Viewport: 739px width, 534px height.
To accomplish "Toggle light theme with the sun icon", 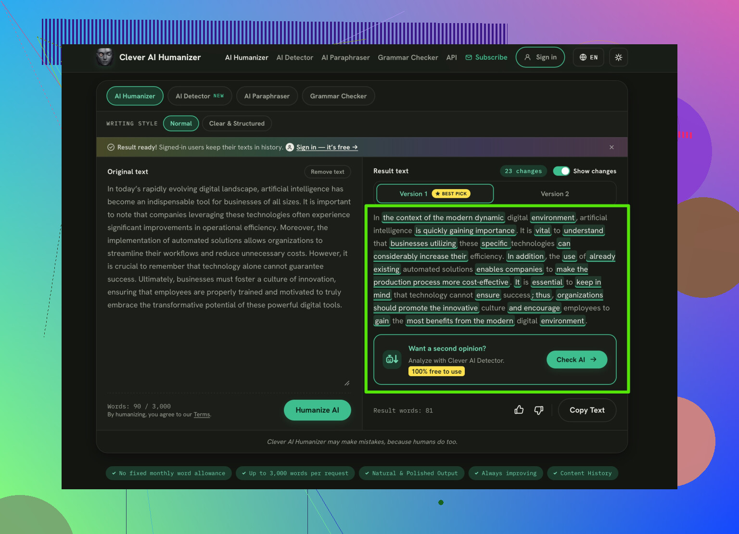I will tap(619, 57).
